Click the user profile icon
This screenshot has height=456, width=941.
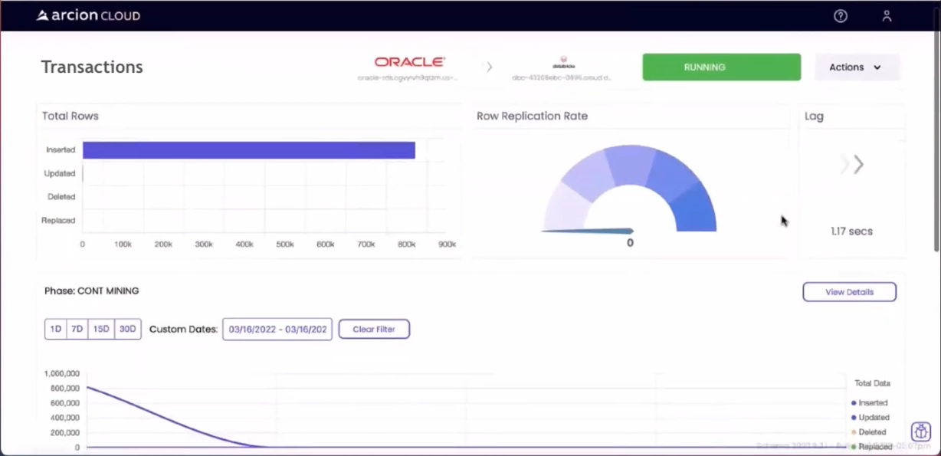887,16
